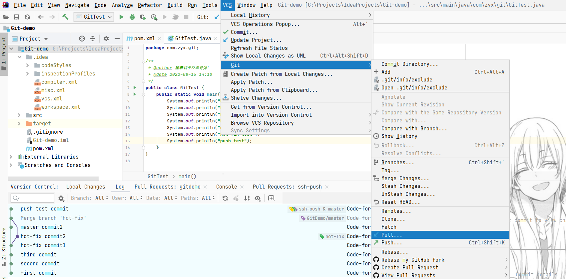The image size is (566, 279).
Task: Select Create Pull Request entry
Action: (440, 268)
